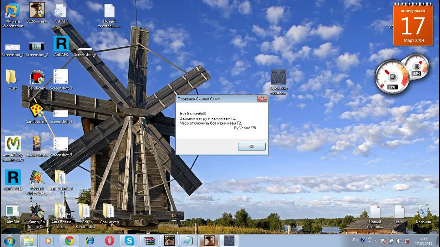
Task: Switch to the hat-character taskbar app
Action: (210, 240)
